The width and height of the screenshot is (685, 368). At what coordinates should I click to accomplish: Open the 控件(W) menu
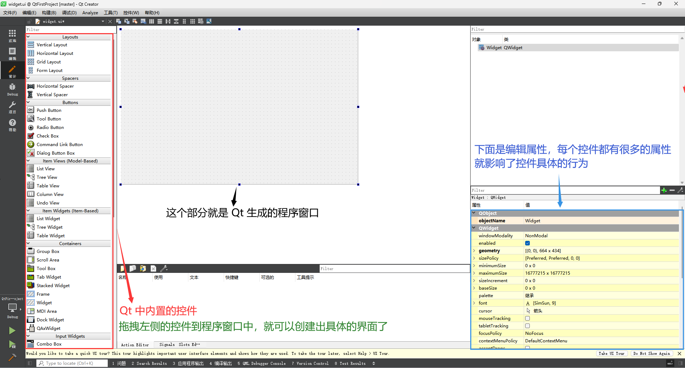pyautogui.click(x=131, y=13)
